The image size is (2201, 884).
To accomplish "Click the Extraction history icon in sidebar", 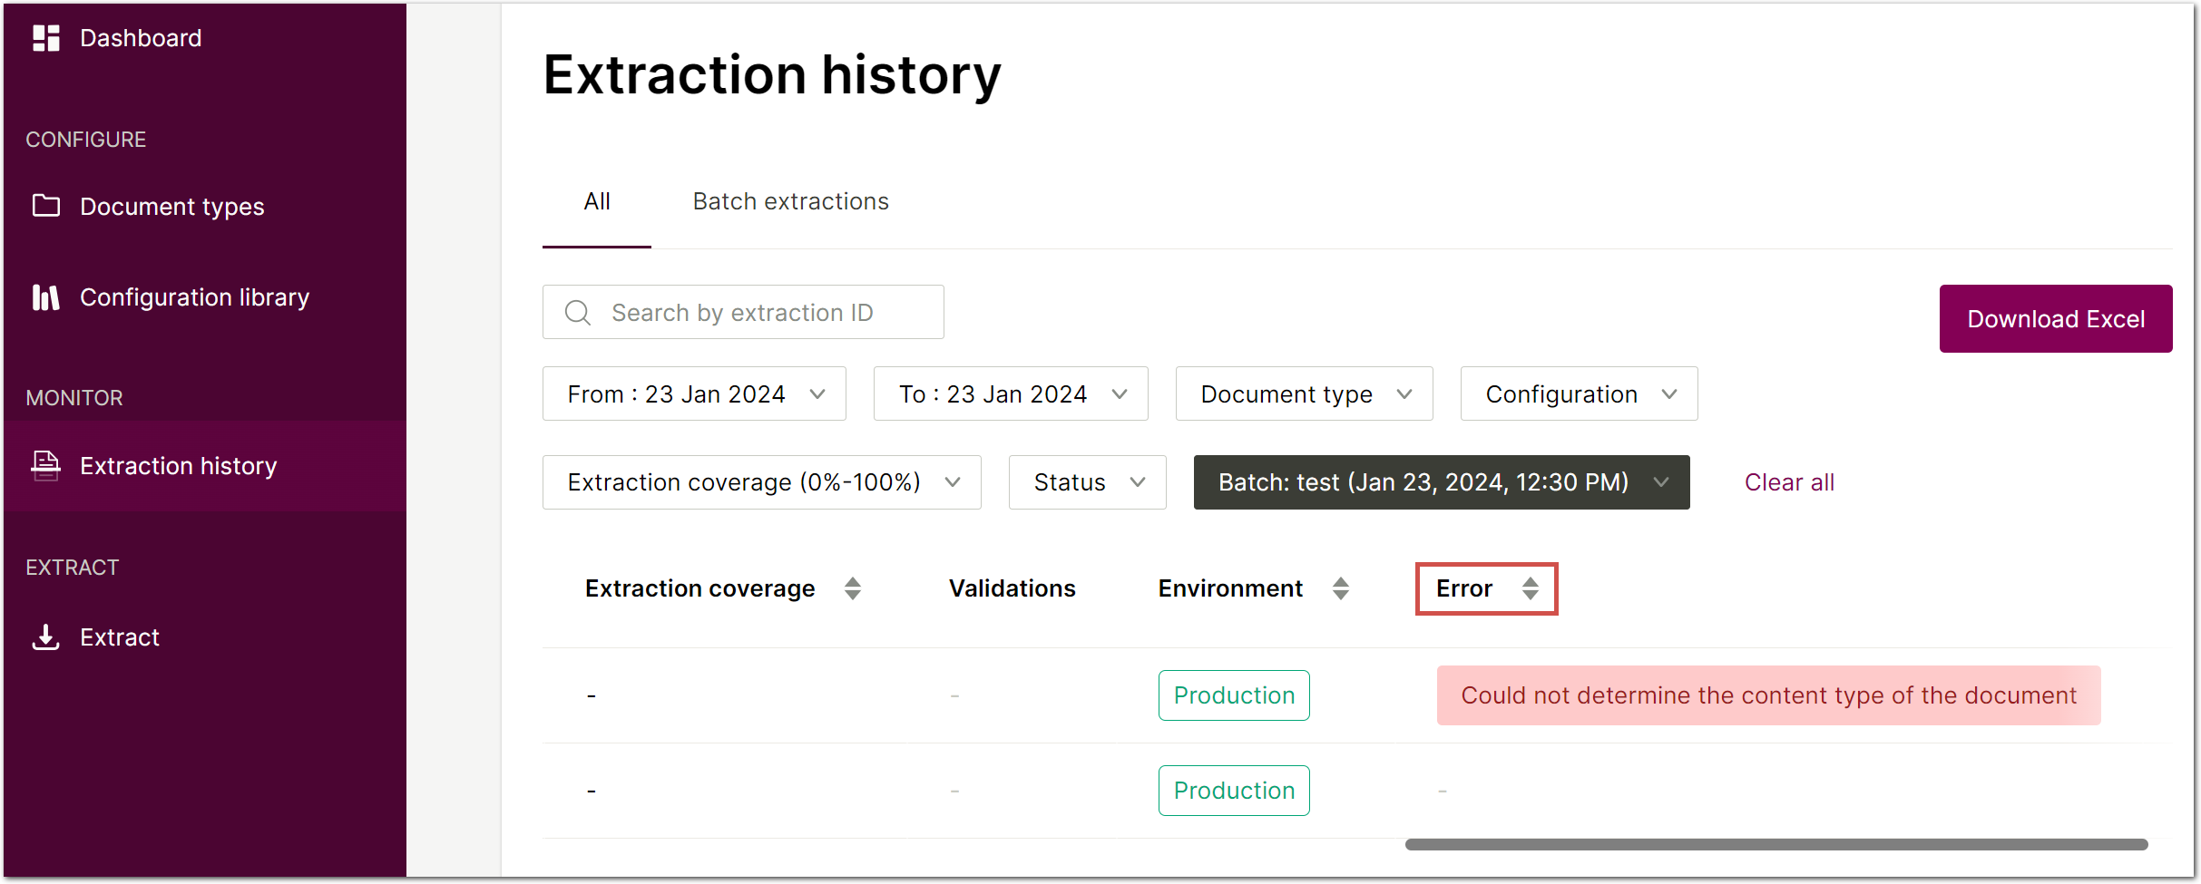I will [46, 465].
